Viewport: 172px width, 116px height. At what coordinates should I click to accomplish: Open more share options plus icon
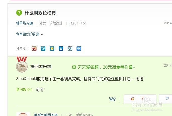79,49
